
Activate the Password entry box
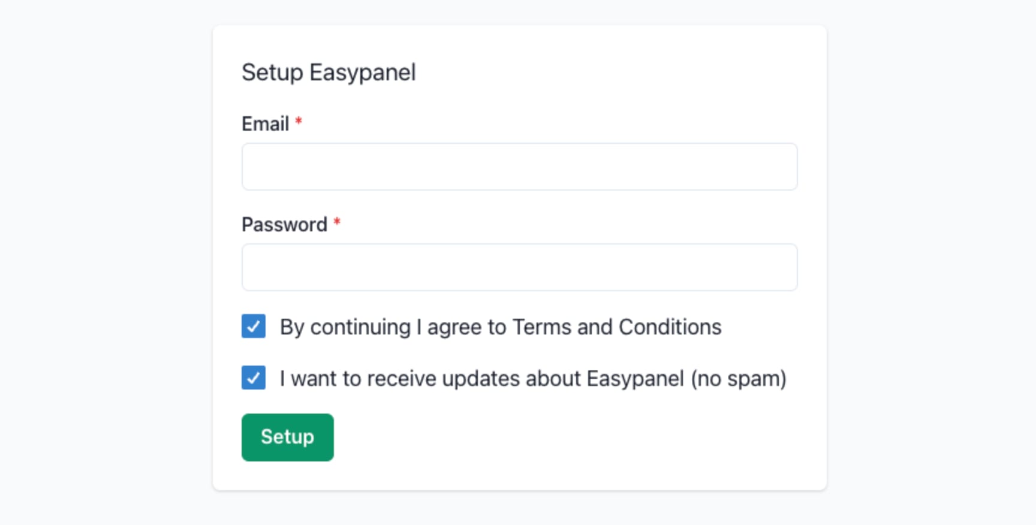(519, 267)
